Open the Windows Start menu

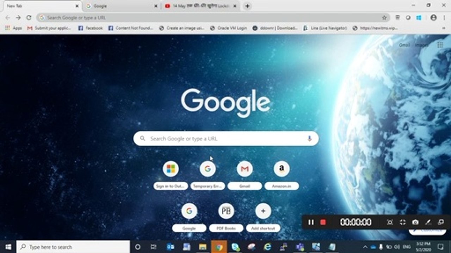tap(8, 247)
